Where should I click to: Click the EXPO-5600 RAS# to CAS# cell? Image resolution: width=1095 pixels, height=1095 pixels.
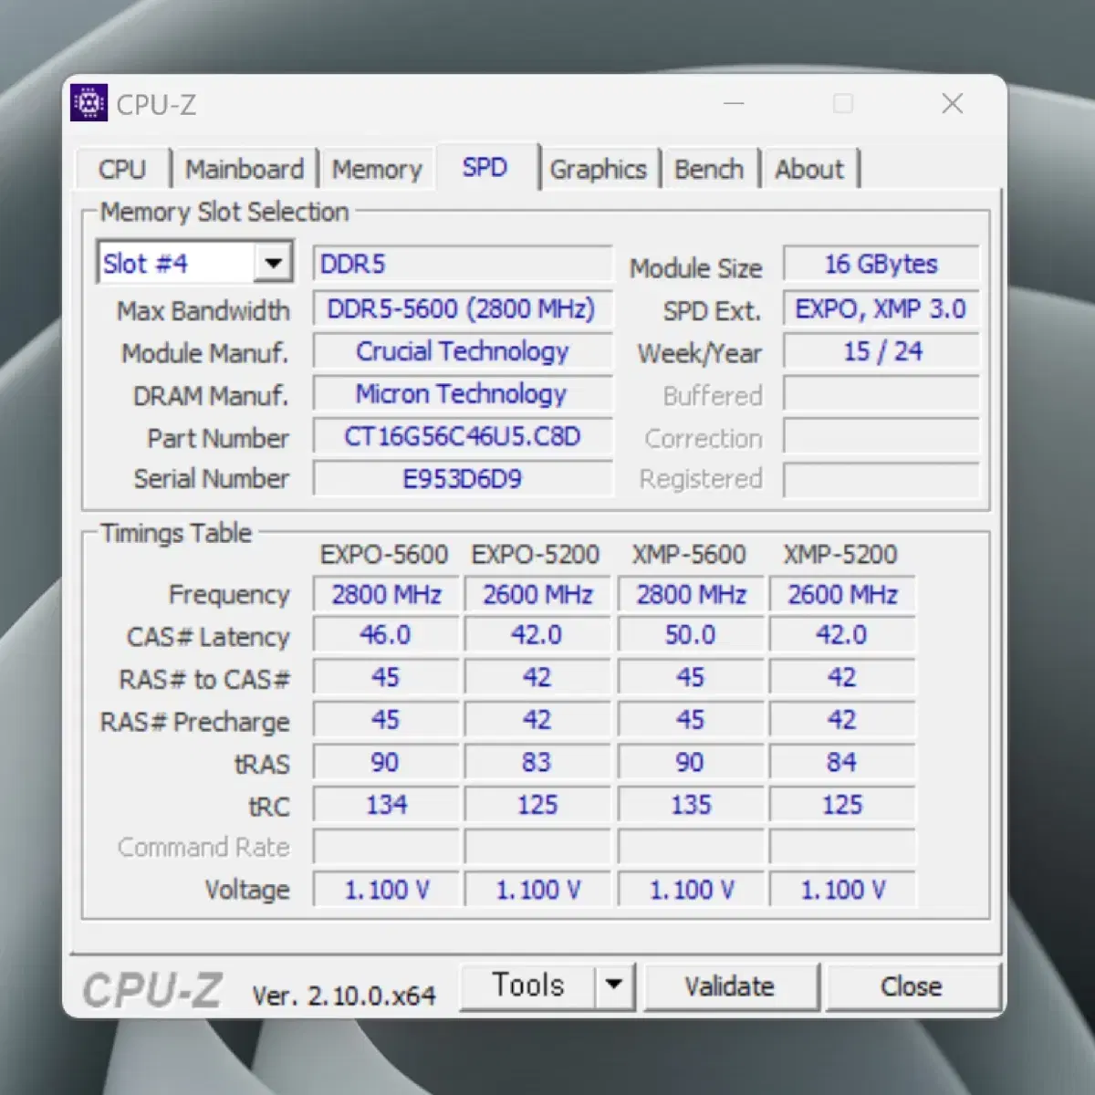(x=386, y=678)
